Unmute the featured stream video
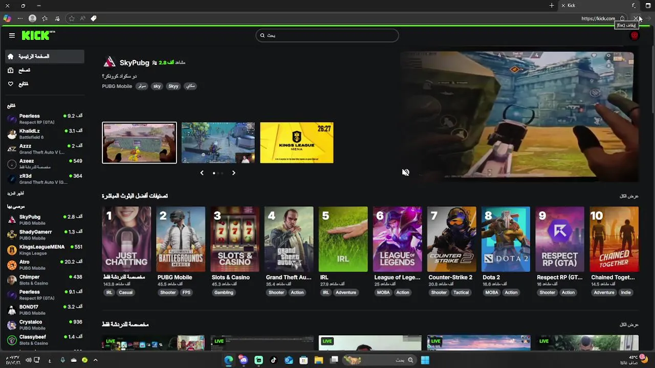 pos(405,173)
